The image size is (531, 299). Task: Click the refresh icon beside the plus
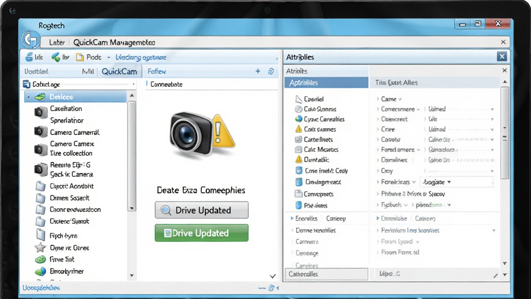coord(271,71)
